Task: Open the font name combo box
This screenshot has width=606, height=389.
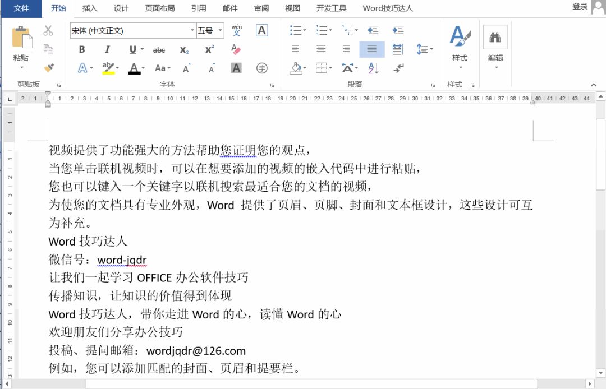Action: pyautogui.click(x=132, y=30)
